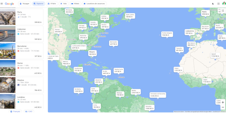Open the Londres destination card
Screen dimensions: 226x113
(21, 101)
